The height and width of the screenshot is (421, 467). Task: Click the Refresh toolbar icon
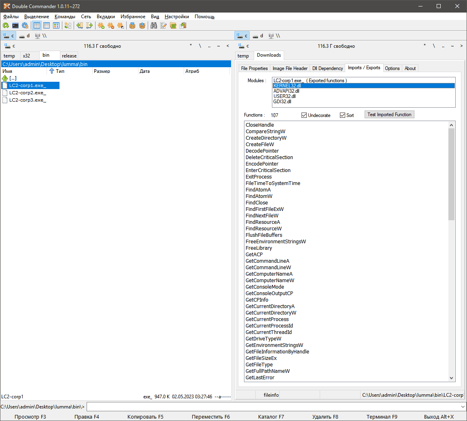coord(6,26)
